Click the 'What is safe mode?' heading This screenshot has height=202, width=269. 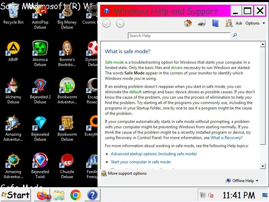coord(127,52)
